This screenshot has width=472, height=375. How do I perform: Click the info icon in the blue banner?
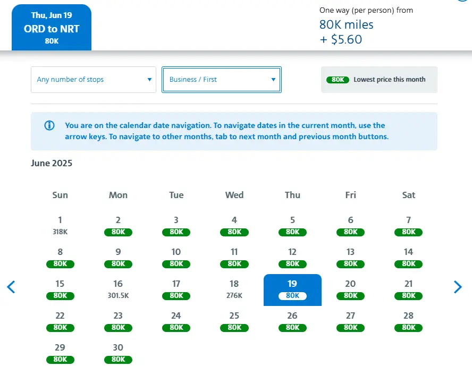49,126
